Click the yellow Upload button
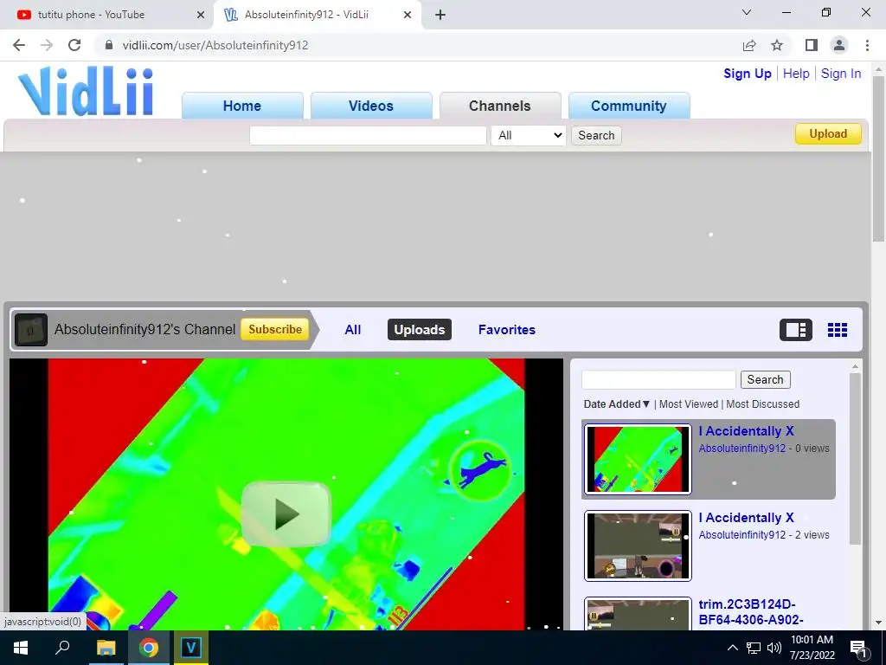The image size is (886, 665). [828, 134]
